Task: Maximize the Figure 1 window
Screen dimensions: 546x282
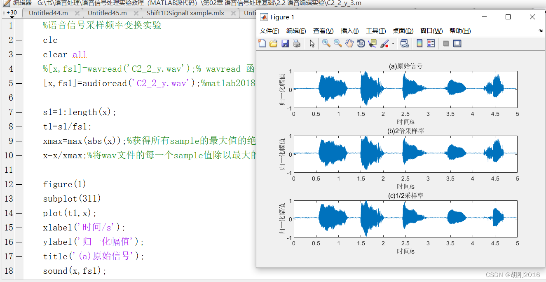Action: click(508, 17)
